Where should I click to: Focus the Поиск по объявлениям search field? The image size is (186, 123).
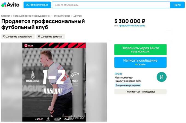point(111,5)
